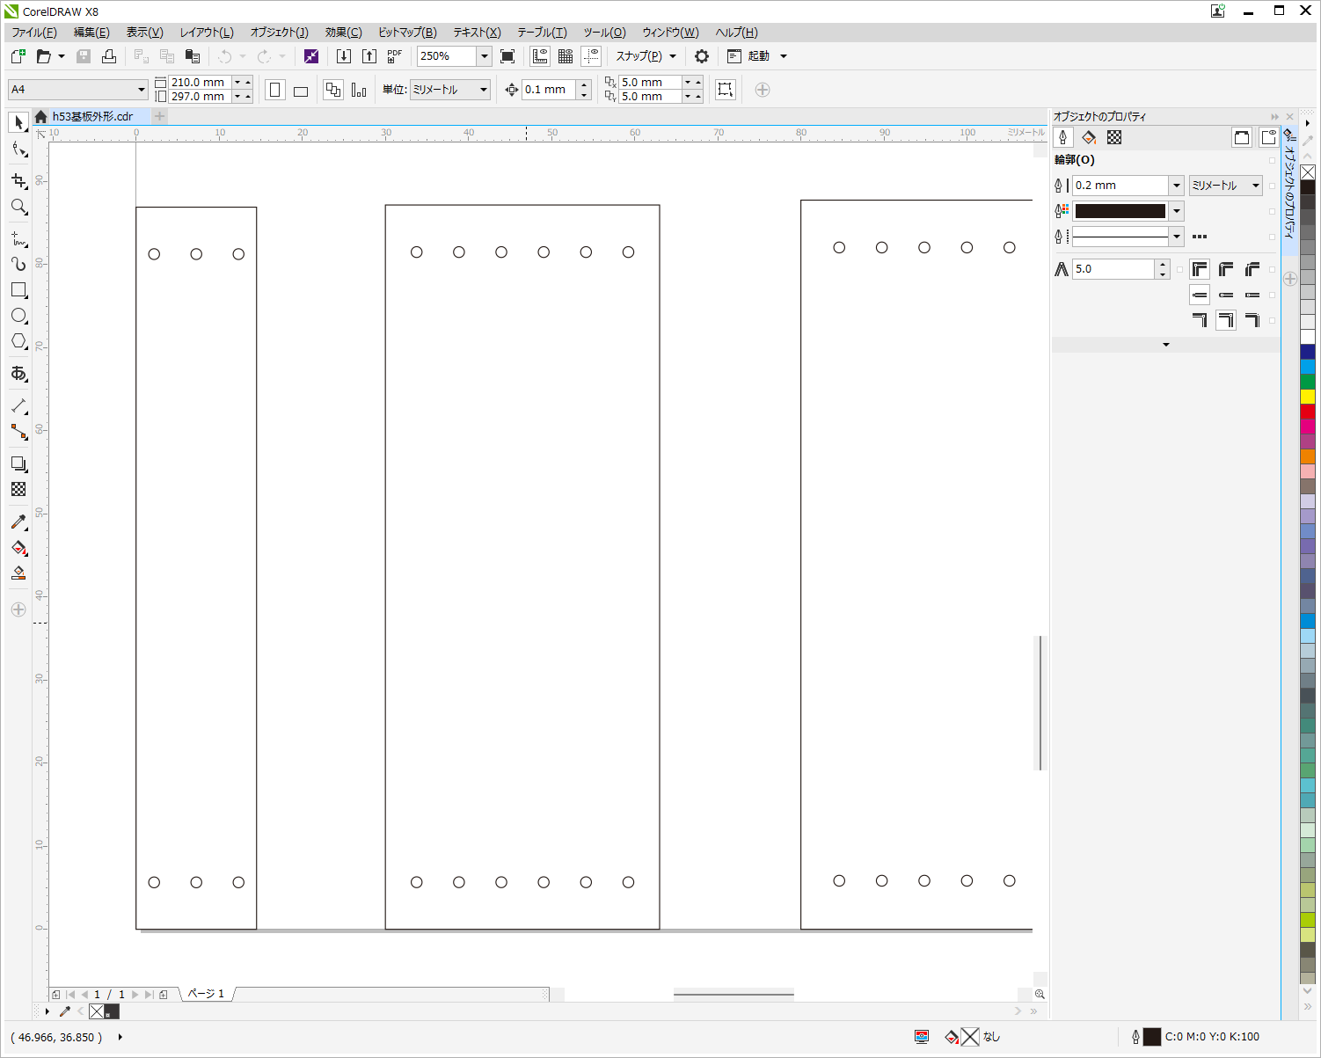The image size is (1321, 1058).
Task: Click the no-color swatch in palette
Action: 1308,172
